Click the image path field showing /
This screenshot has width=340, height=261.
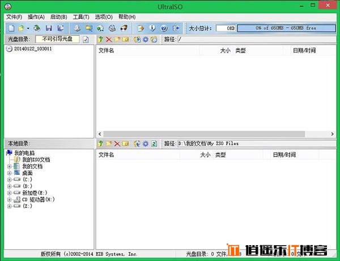click(257, 40)
